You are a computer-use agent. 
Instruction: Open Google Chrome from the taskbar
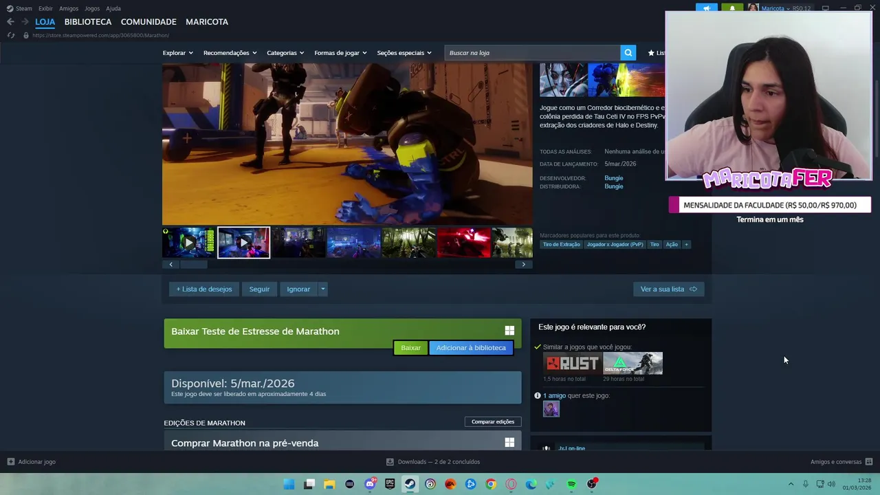491,484
